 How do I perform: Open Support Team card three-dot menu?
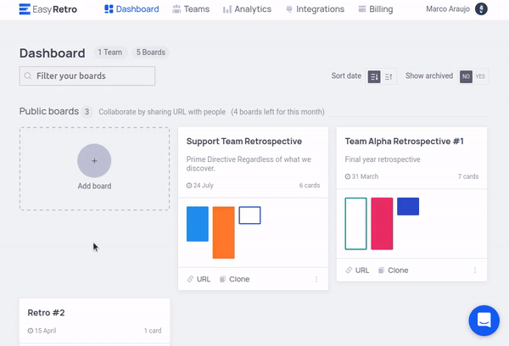tap(316, 279)
